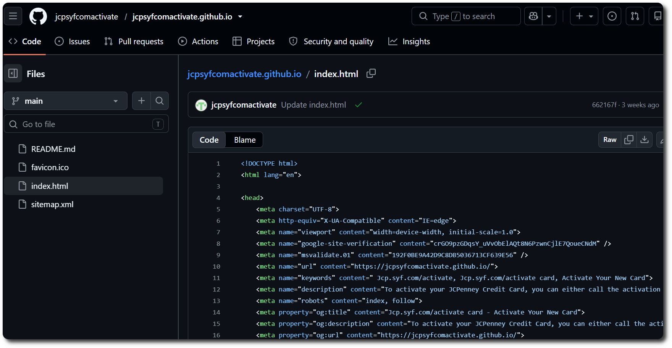Select code line number 1
The image size is (672, 348).
(x=218, y=163)
